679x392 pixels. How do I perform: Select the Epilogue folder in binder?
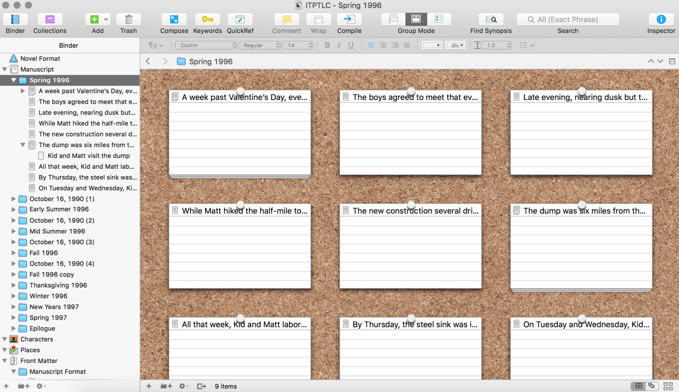tap(42, 328)
